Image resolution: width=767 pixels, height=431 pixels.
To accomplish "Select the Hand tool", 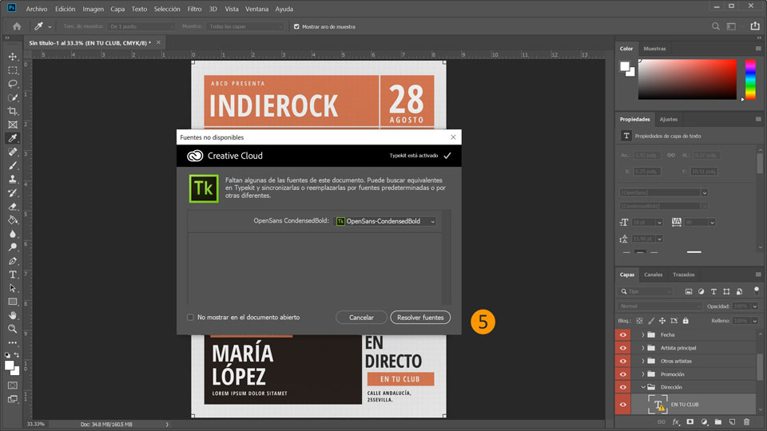I will 13,315.
